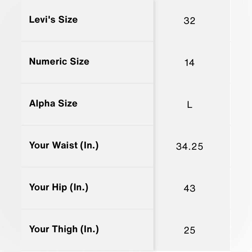
Task: Select the Numeric Size row header
Action: 59,61
